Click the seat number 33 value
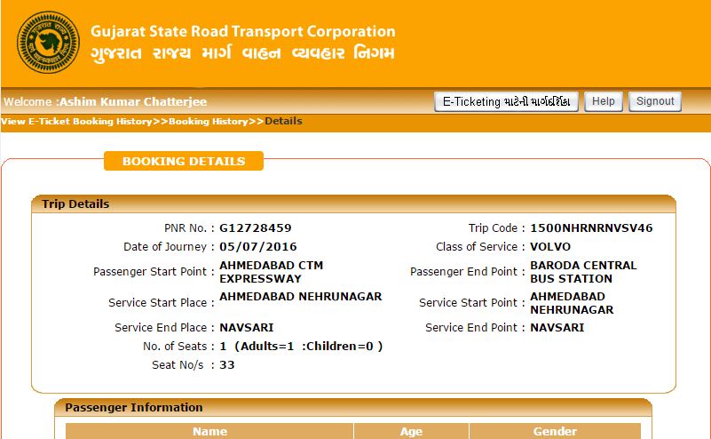711x439 pixels. click(227, 364)
